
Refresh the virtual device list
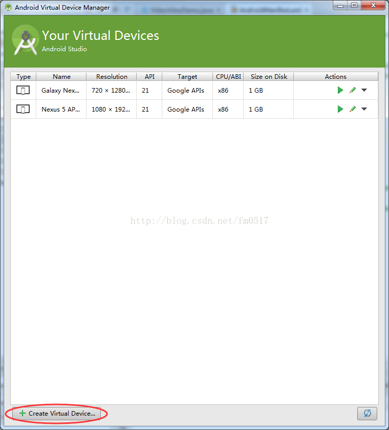point(367,413)
